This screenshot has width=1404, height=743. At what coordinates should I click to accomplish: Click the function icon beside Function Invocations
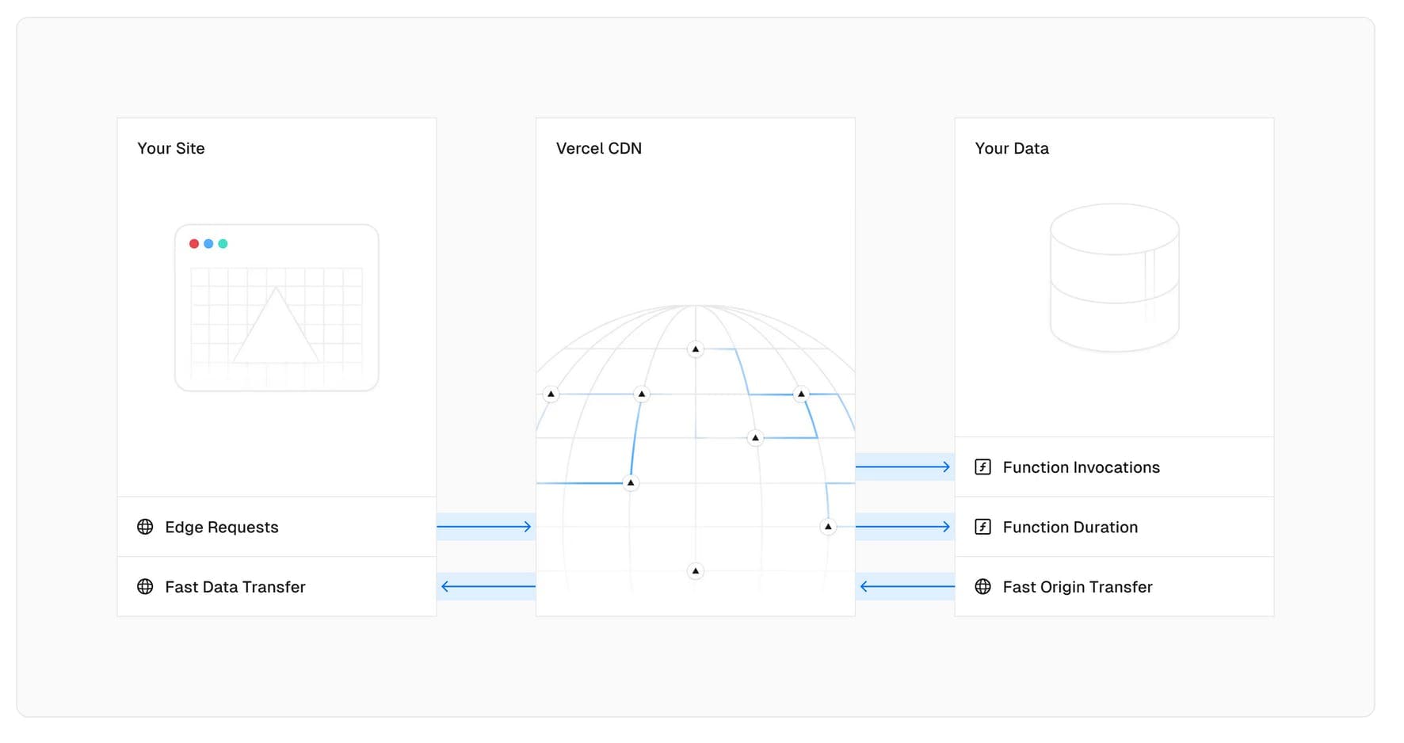[x=982, y=467]
